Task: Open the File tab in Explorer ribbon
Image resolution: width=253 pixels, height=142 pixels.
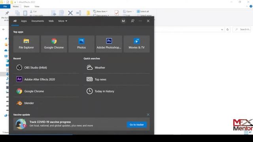Action: point(5,6)
